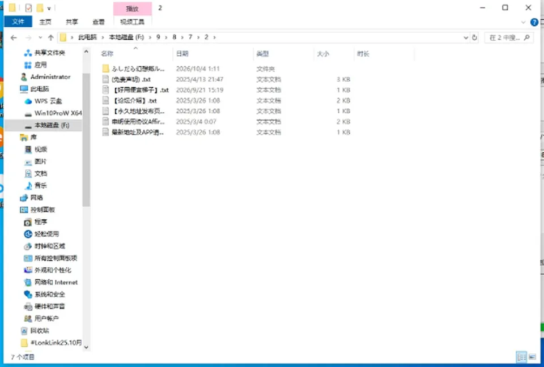Click the navigation pane scrollbar down arrow
This screenshot has width=544, height=367.
[x=86, y=347]
